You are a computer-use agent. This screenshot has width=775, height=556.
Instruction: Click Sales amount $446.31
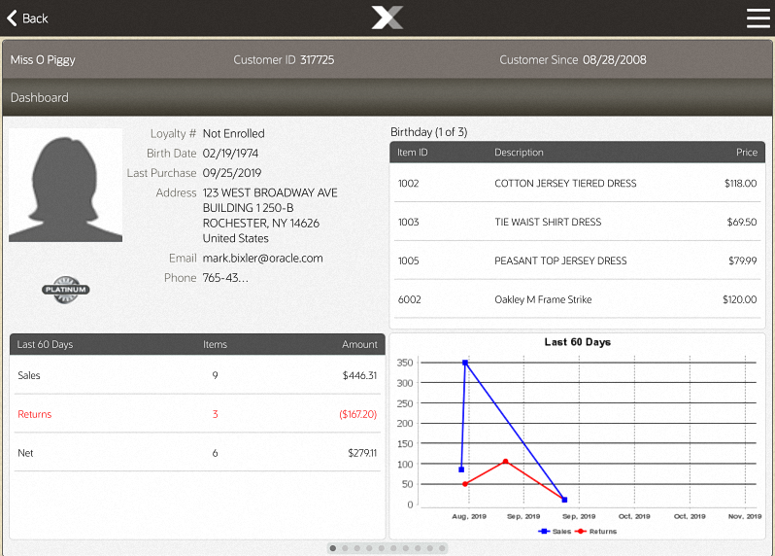[x=359, y=375]
